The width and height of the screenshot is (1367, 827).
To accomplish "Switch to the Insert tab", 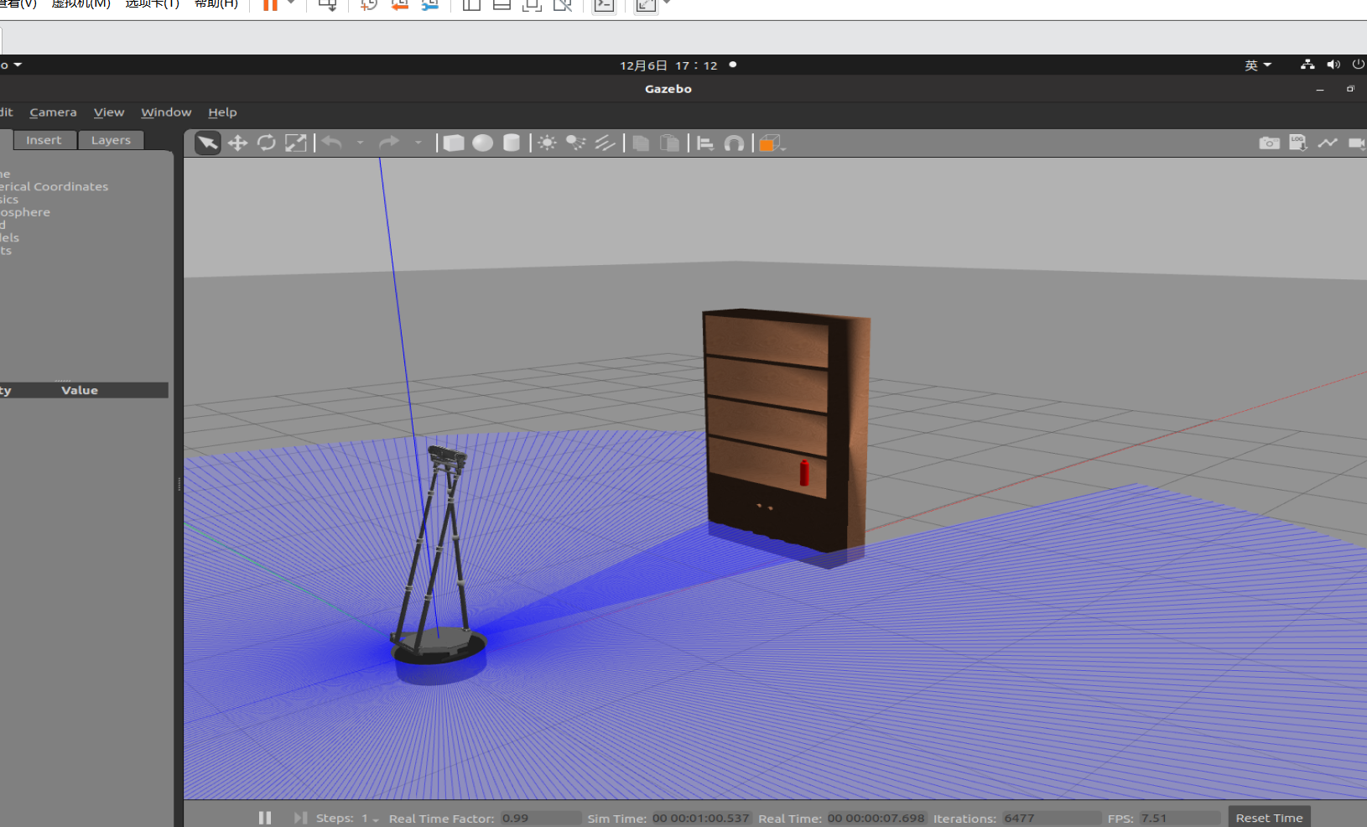I will click(44, 140).
